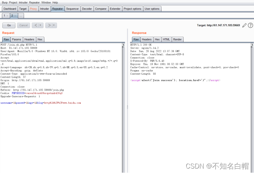Click the PHPSESSID cookie value
The image size is (254, 173).
[44, 93]
